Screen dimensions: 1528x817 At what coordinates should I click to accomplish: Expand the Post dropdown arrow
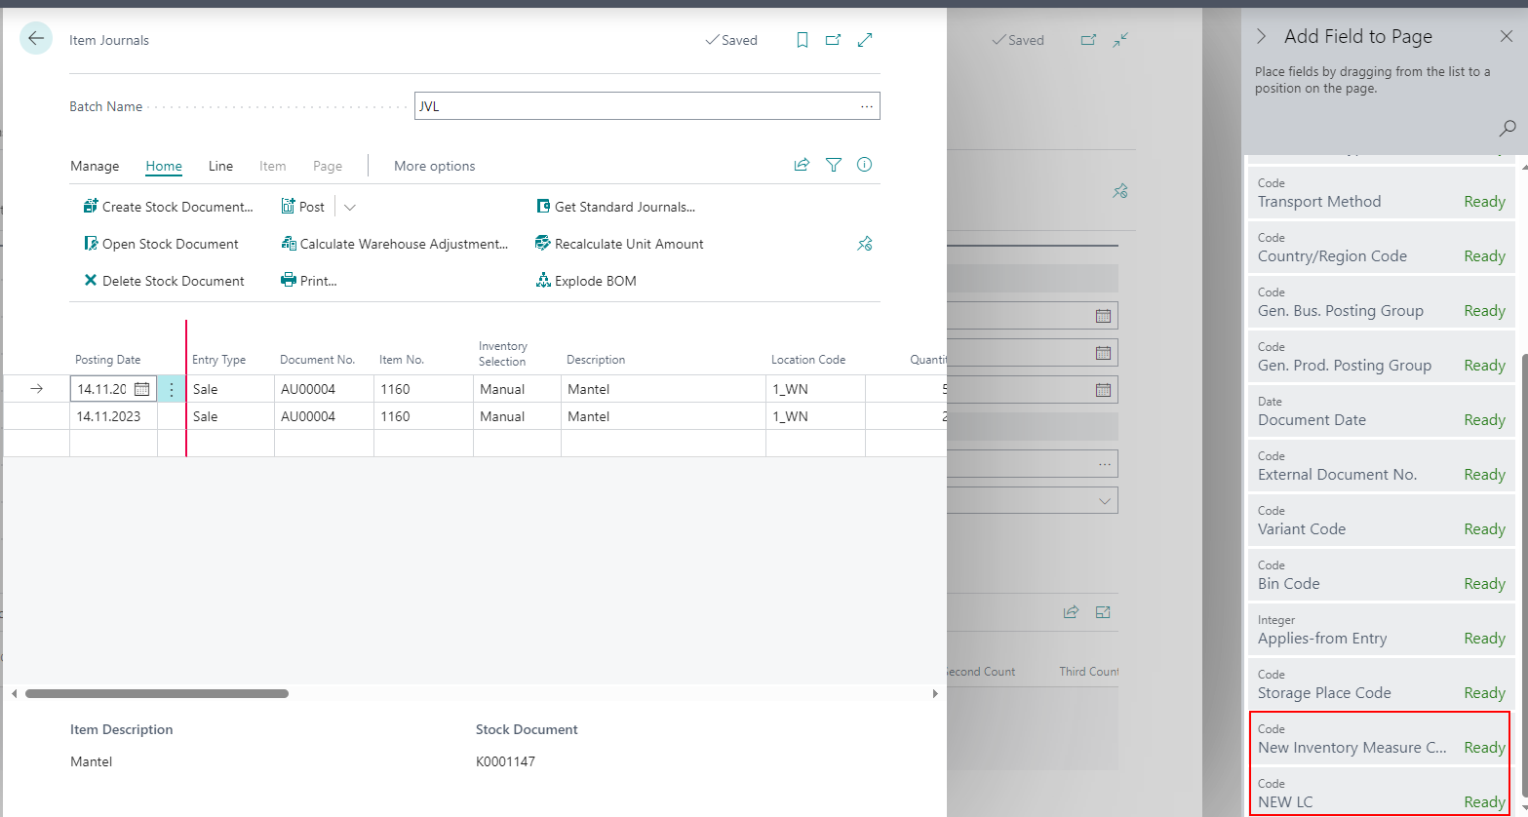click(x=350, y=207)
